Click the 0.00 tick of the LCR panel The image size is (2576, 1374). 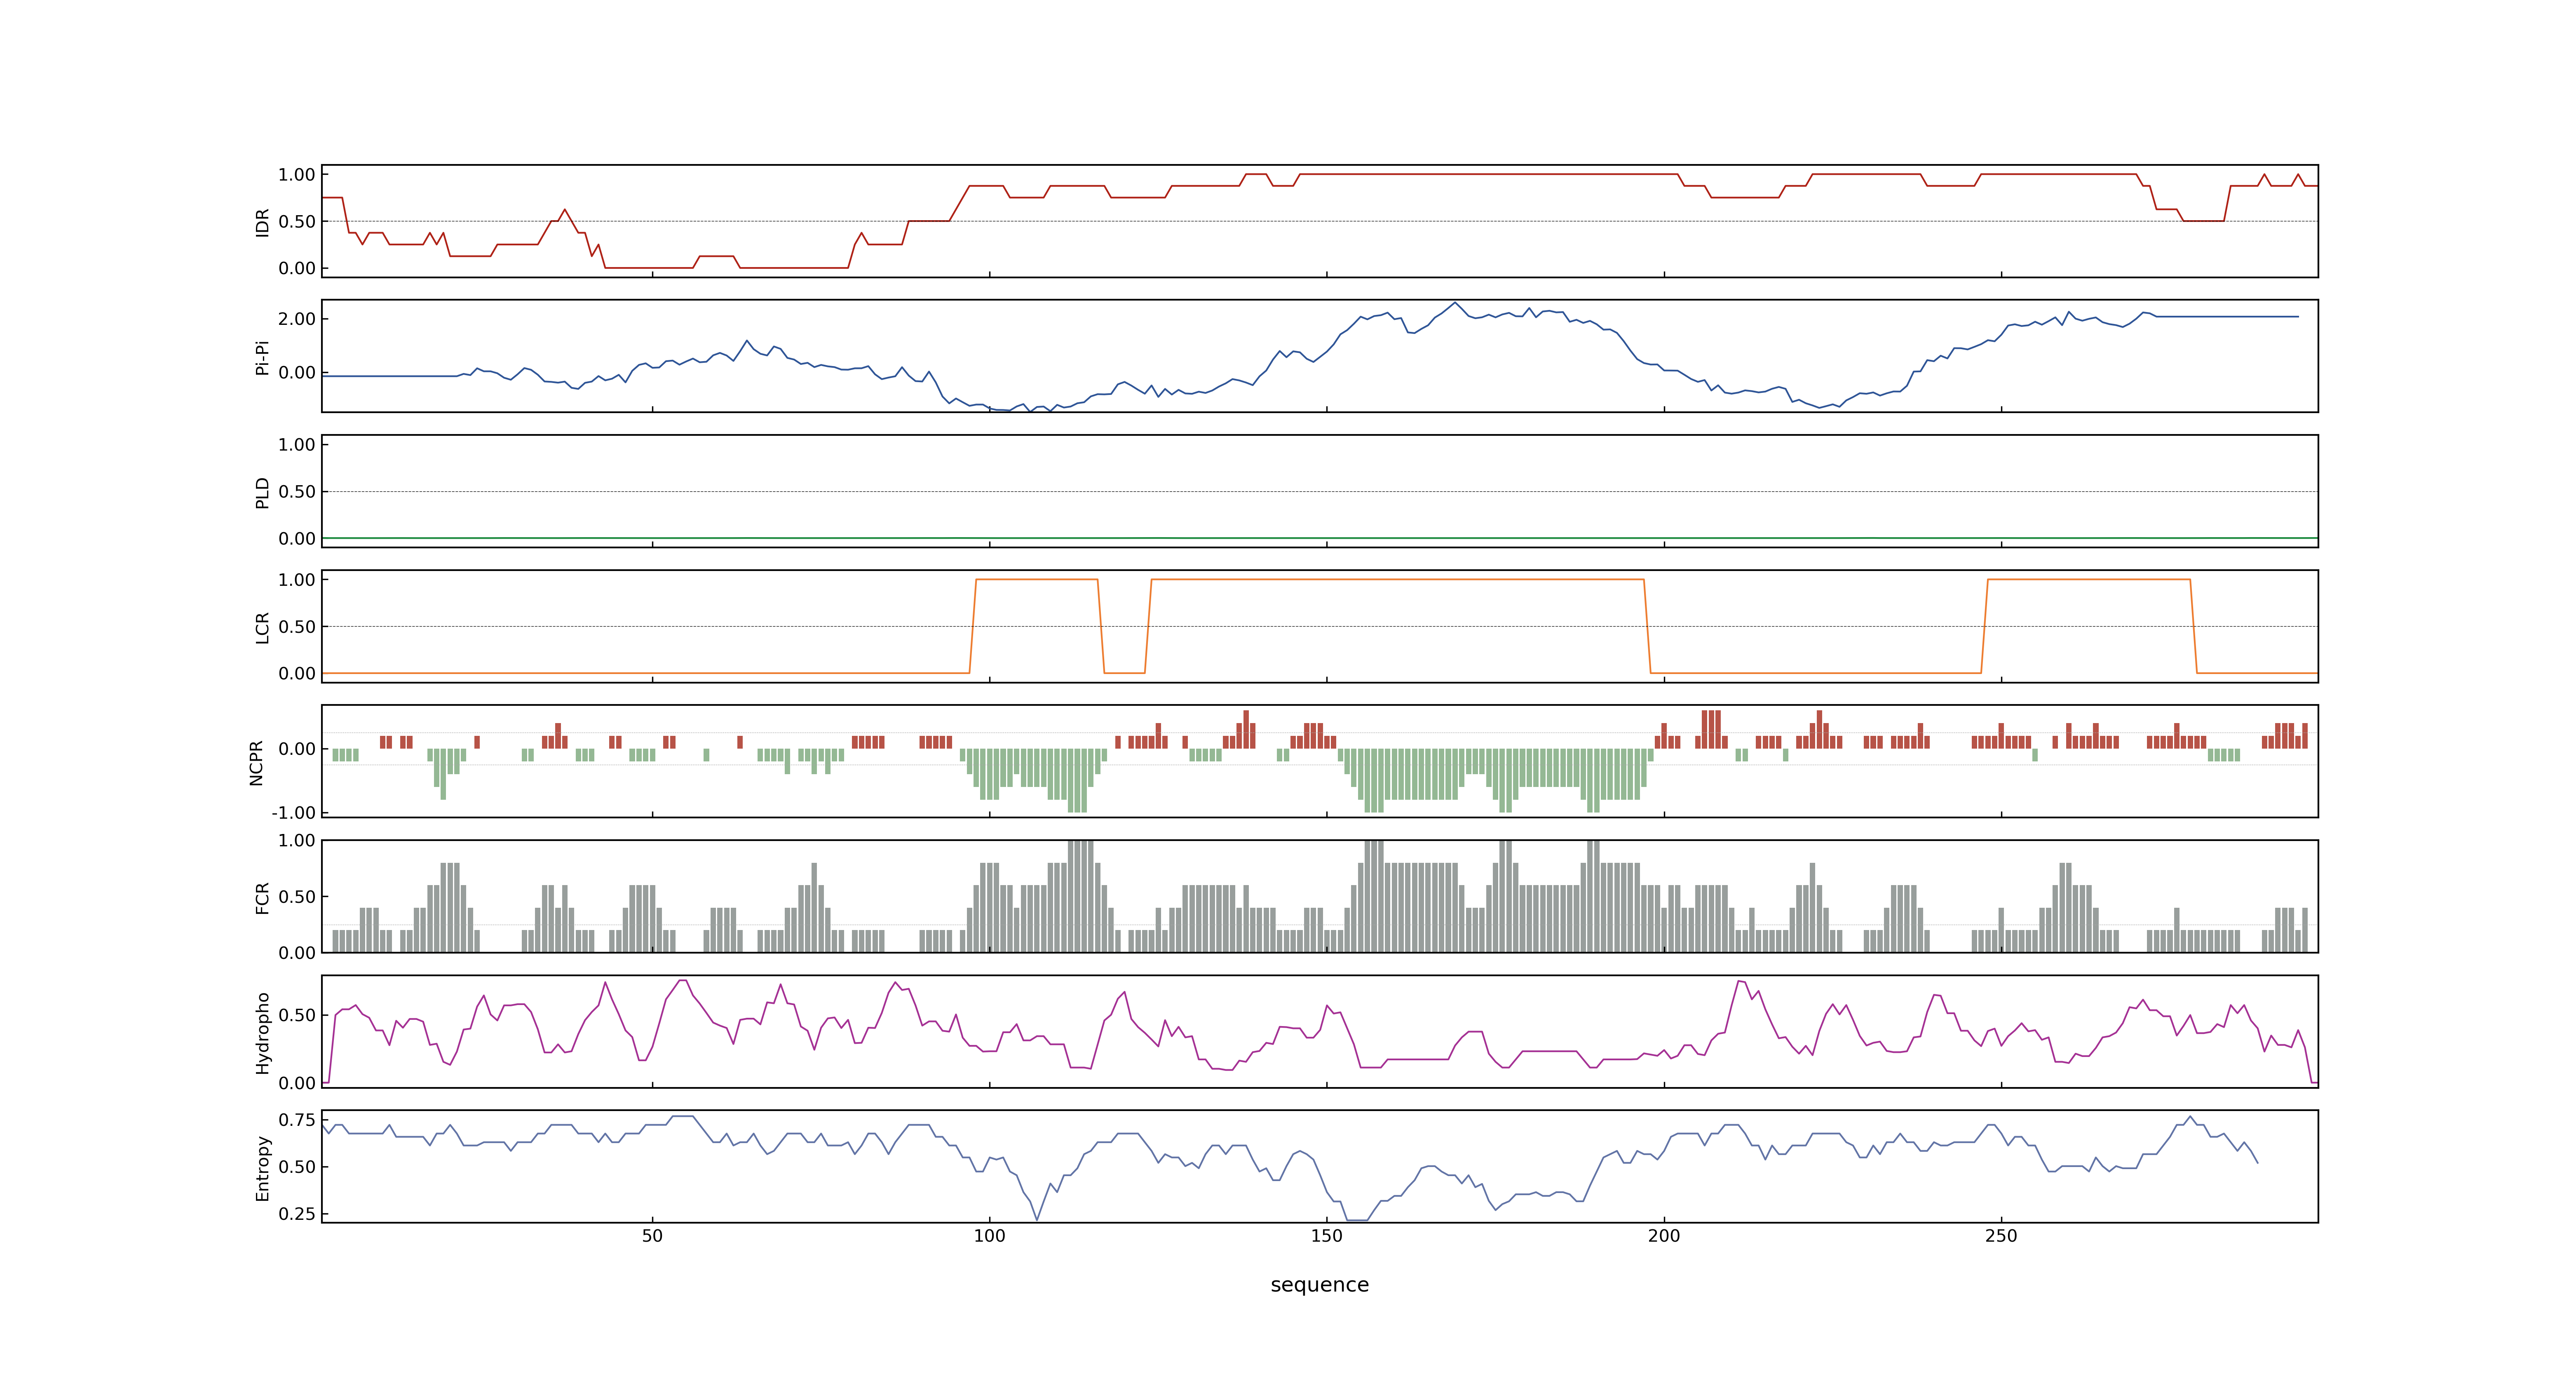point(297,673)
